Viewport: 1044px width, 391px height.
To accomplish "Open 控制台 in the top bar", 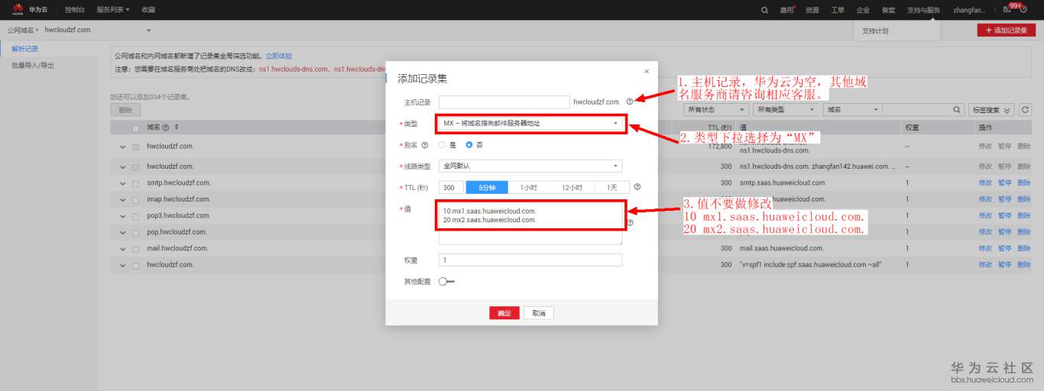I will pos(75,10).
